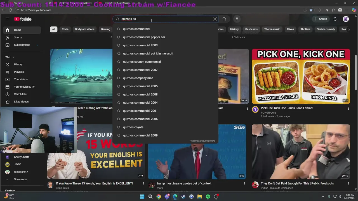Choose suggestion "quiznos commercial"
The width and height of the screenshot is (358, 201).
pos(165,29)
